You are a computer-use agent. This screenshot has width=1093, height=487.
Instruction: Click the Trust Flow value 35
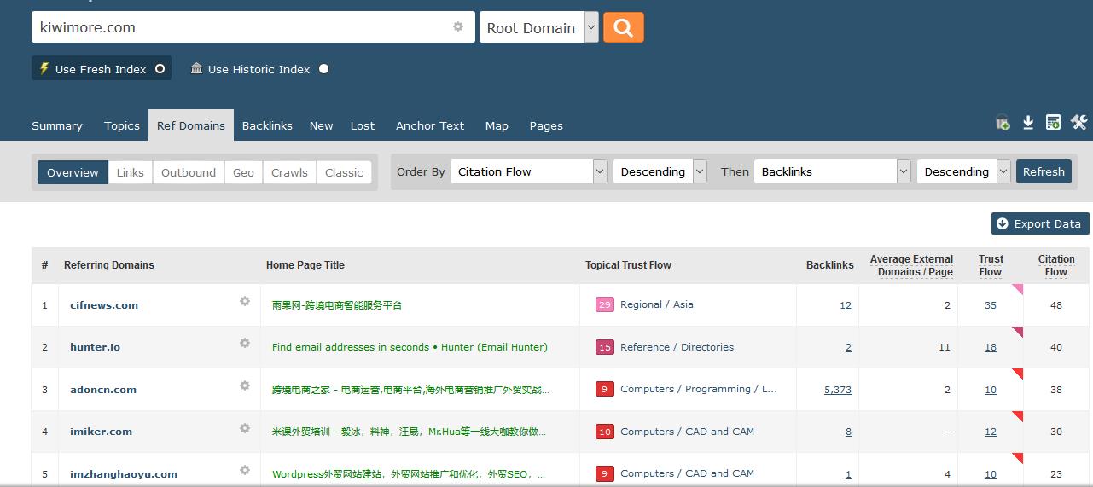tap(991, 305)
